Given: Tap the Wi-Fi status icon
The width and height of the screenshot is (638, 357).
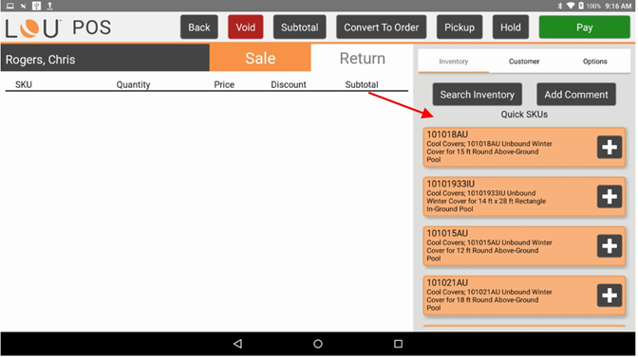Looking at the screenshot, I should pyautogui.click(x=571, y=6).
